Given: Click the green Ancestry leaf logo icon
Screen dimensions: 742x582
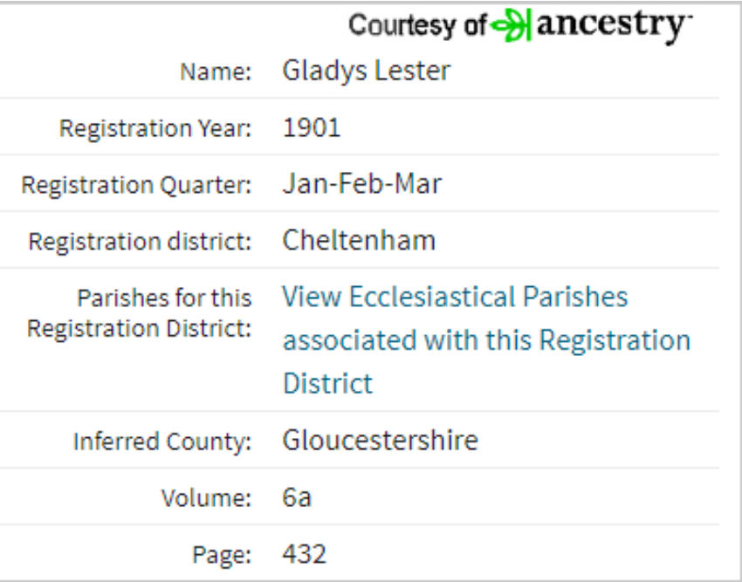Looking at the screenshot, I should [511, 25].
